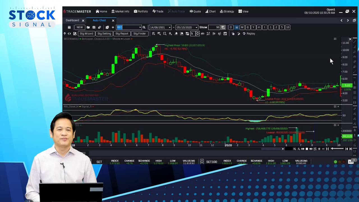Click the code brackets icon in strategy toolbar
The image size is (359, 202).
69,33
